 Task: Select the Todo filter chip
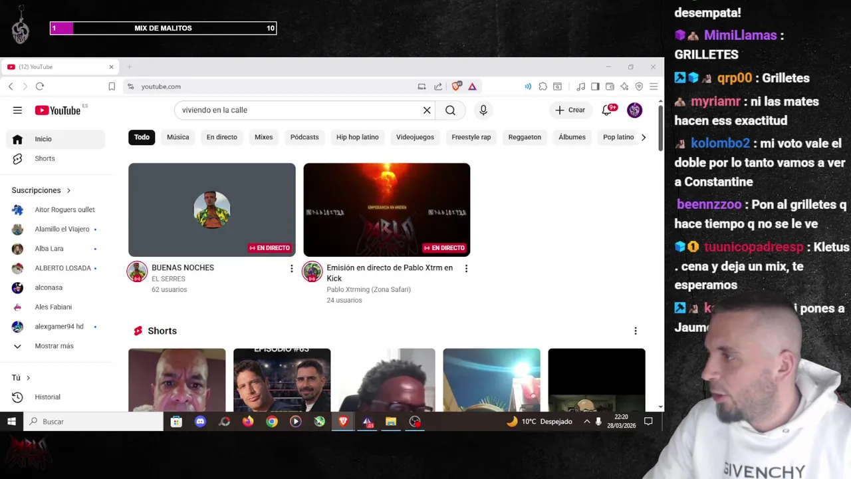pos(142,137)
